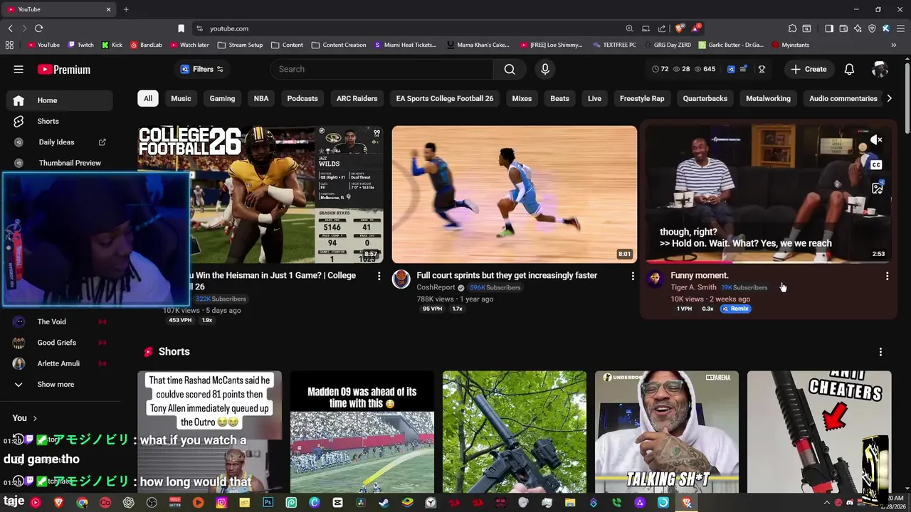Open the Anti Cheaters Short
This screenshot has height=512, width=911.
pos(819,432)
